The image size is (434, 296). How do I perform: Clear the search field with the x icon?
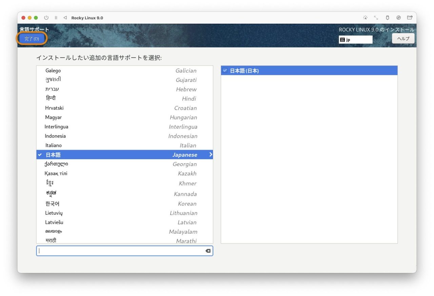[x=208, y=251]
